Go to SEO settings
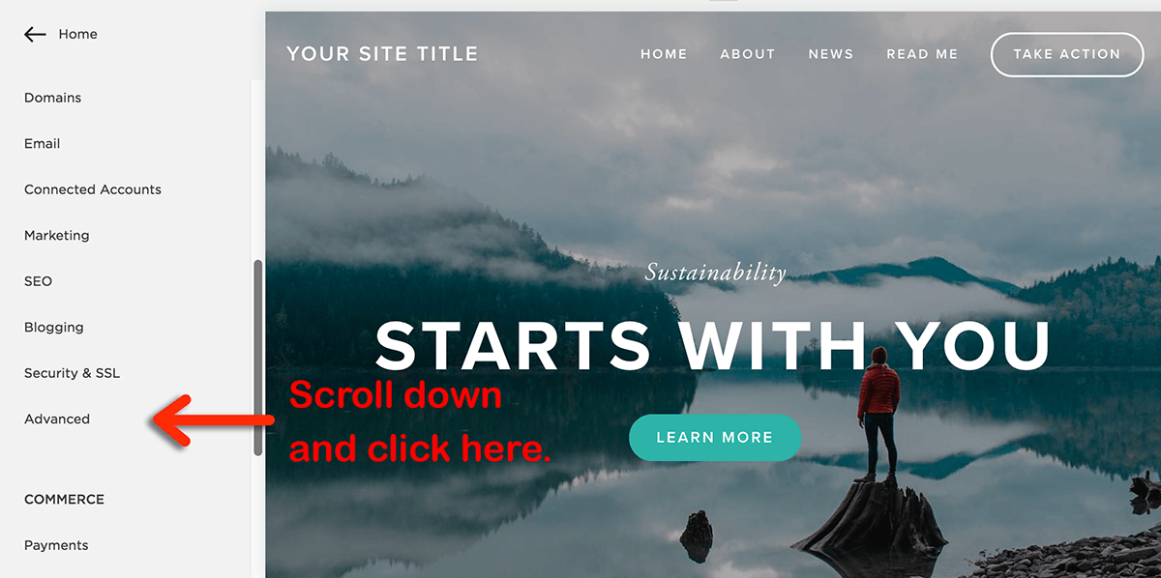The width and height of the screenshot is (1161, 578). [x=38, y=281]
